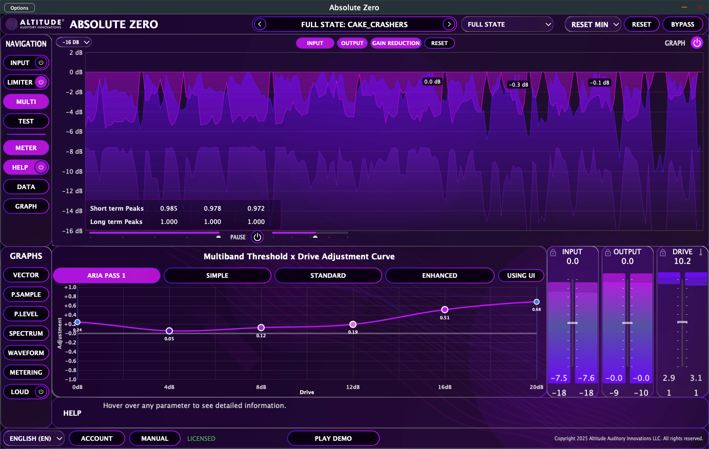Open the Options menu
The image size is (709, 449).
19,8
